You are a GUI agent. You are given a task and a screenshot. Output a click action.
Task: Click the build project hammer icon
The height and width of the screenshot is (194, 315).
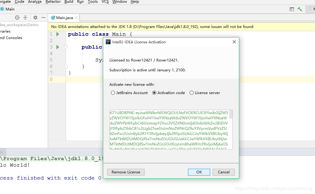300,9
